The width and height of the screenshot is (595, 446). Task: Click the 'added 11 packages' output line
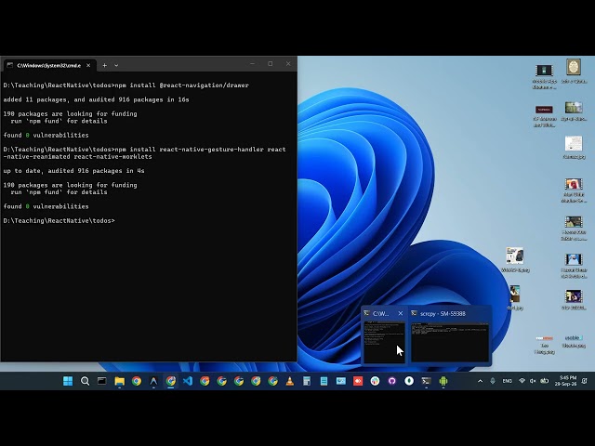[96, 99]
